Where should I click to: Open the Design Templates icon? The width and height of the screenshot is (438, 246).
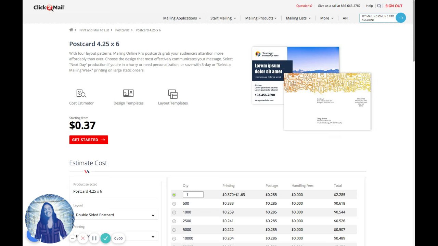[x=128, y=93]
